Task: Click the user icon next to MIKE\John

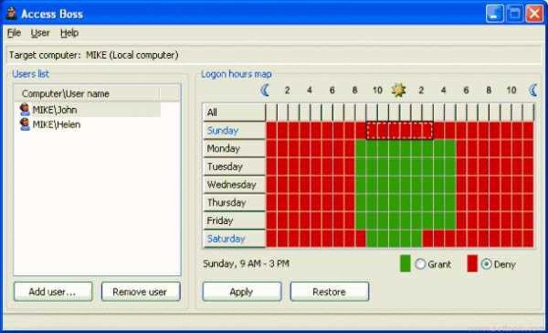Action: click(25, 110)
